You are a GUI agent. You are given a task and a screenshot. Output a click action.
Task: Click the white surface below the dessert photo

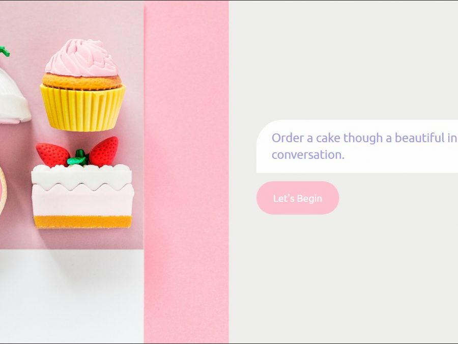[x=72, y=296]
